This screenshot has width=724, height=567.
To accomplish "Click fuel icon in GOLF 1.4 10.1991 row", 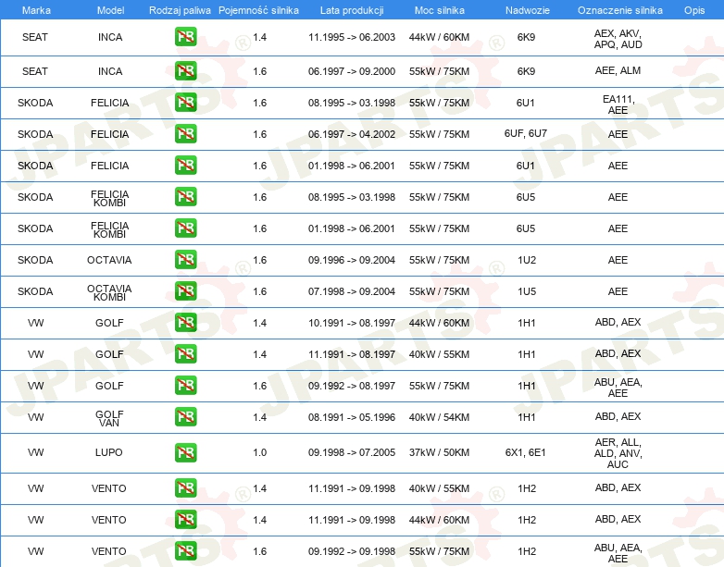I will pos(185,322).
